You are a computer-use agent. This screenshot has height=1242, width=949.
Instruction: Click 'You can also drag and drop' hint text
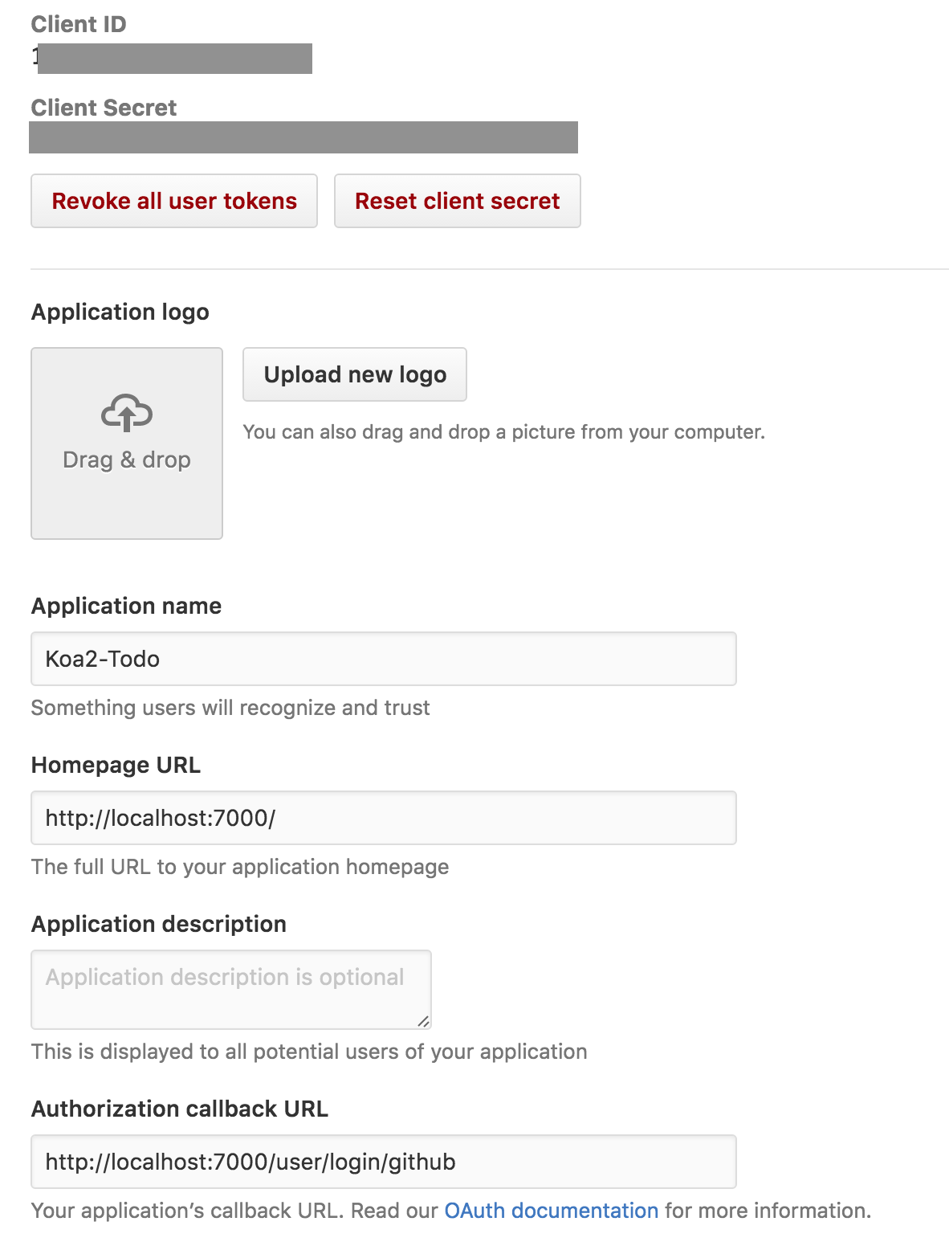504,432
